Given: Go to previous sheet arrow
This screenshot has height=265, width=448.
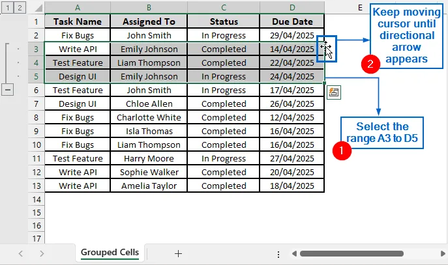Looking at the screenshot, I should point(21,253).
